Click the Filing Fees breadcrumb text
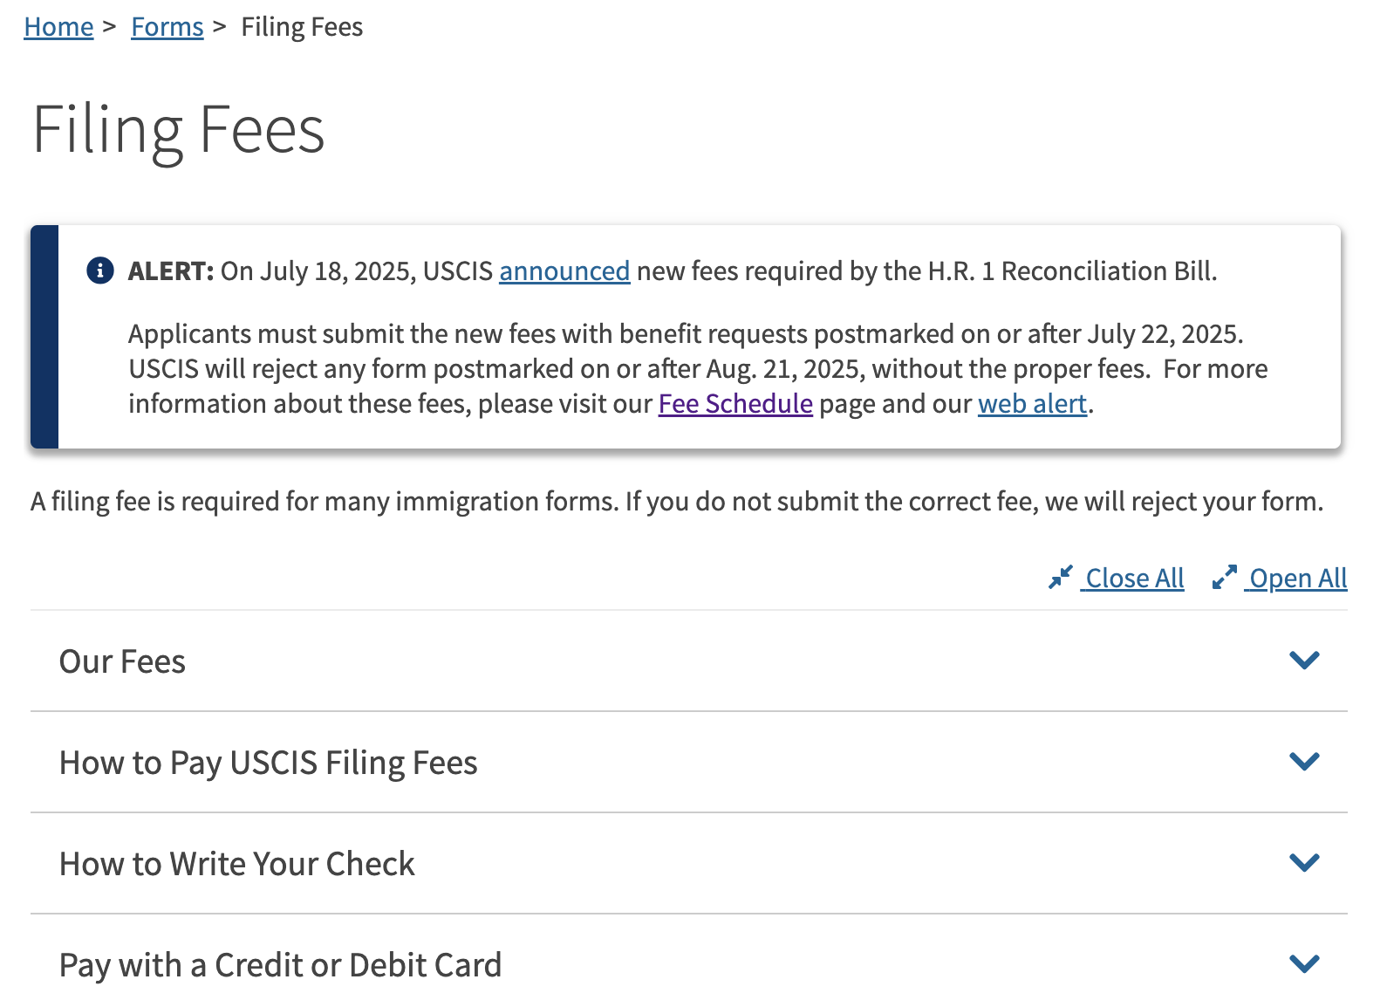Viewport: 1387px width, 1000px height. (302, 27)
